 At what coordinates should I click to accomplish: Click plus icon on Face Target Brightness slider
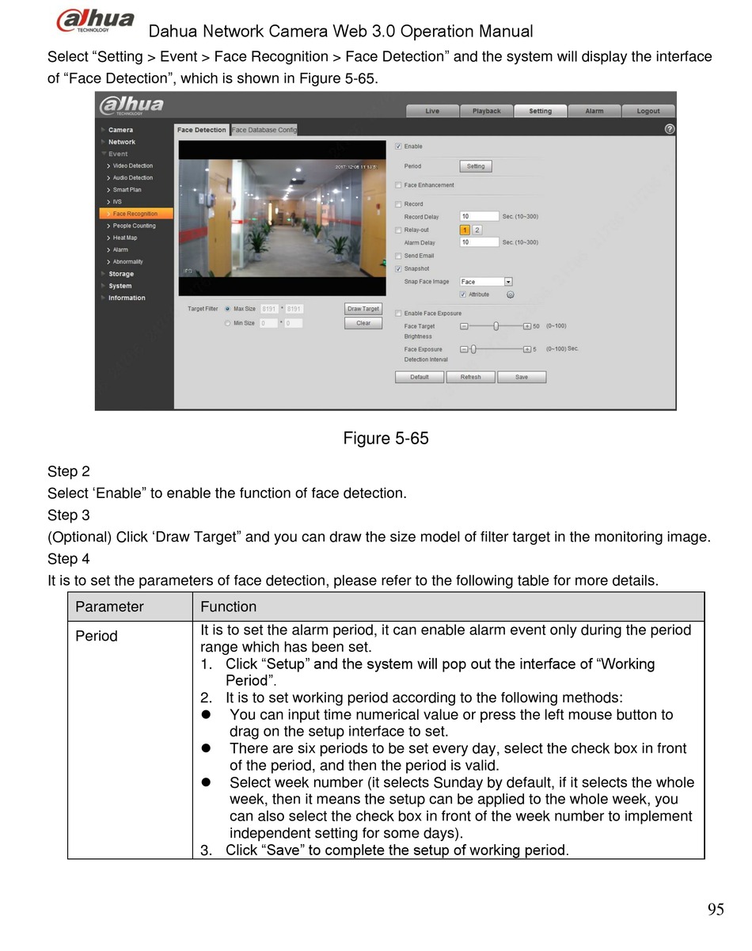click(x=527, y=326)
